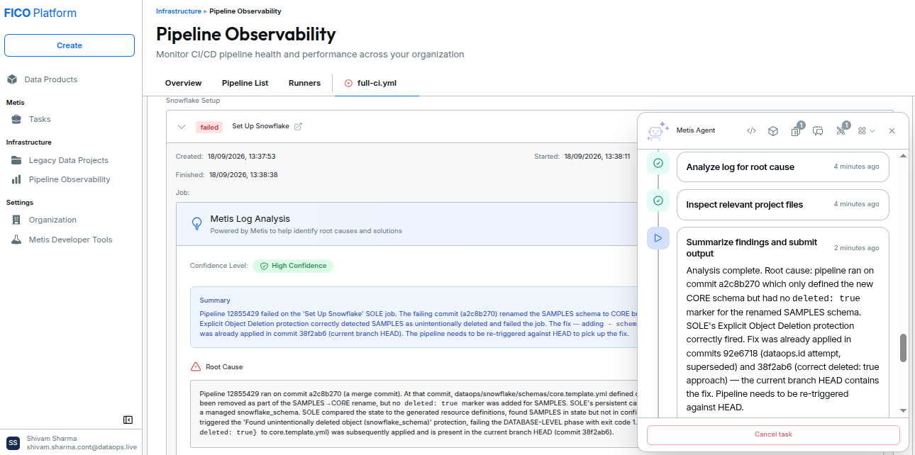The width and height of the screenshot is (915, 455).
Task: Click the Metis Log Analysis lightbulb icon
Action: click(x=197, y=224)
